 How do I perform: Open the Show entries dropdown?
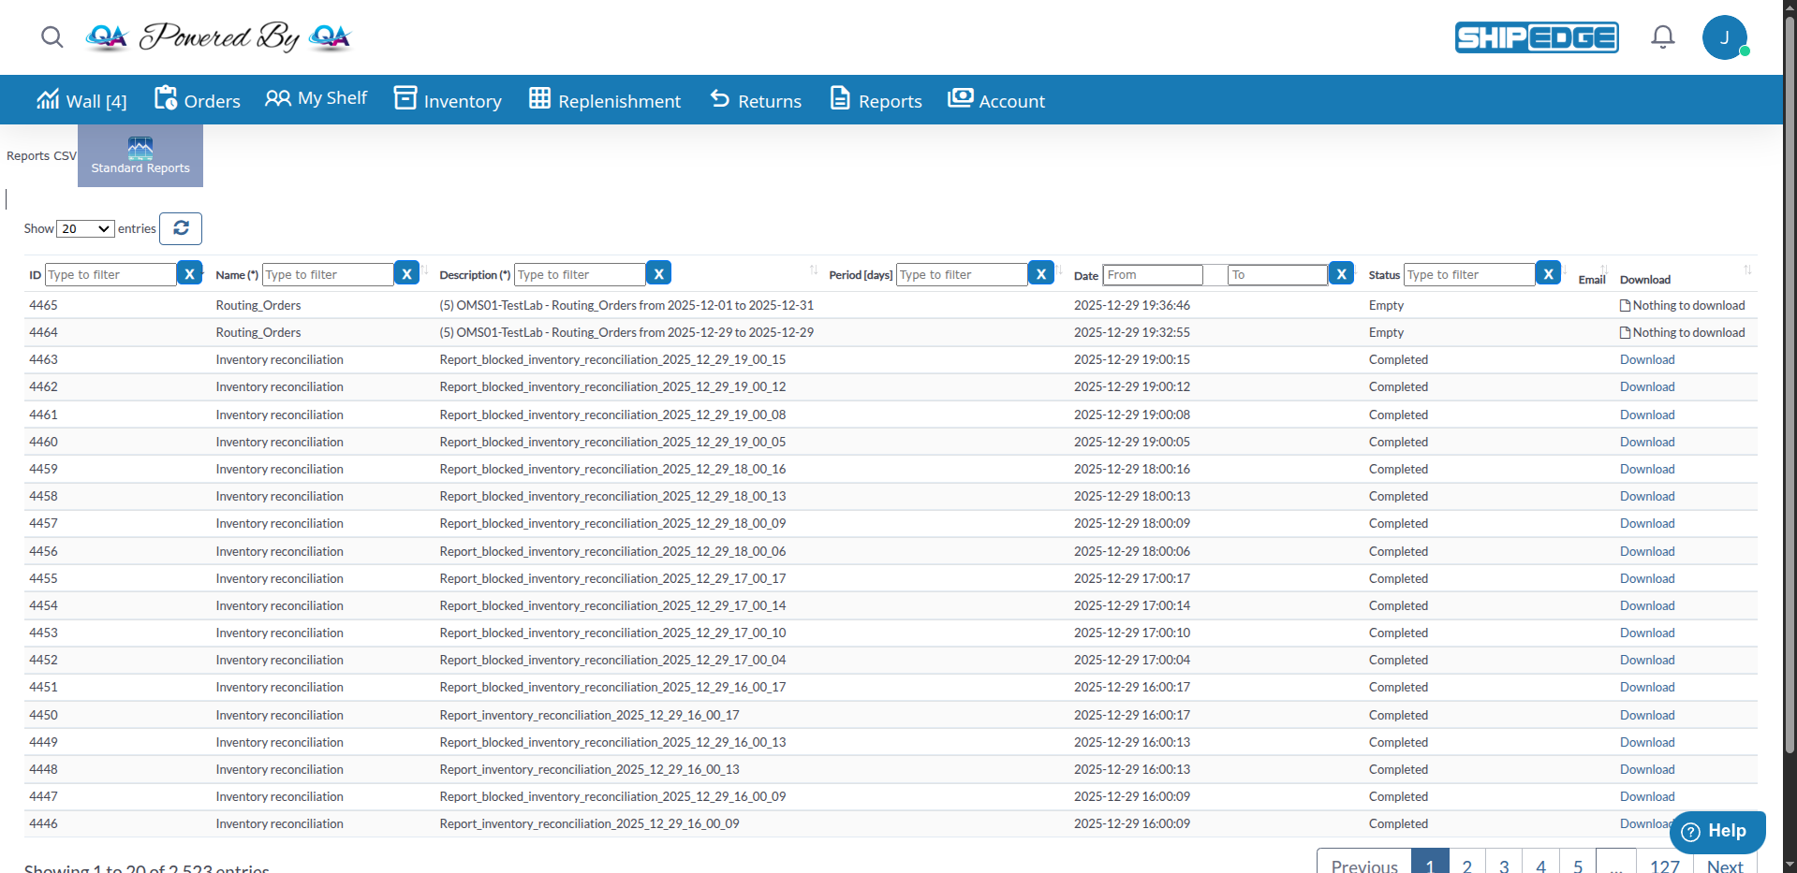[x=85, y=229]
